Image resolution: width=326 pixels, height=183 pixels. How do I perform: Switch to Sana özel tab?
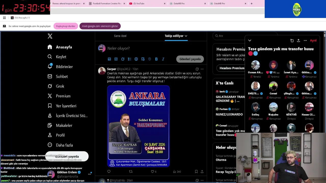[x=120, y=36]
